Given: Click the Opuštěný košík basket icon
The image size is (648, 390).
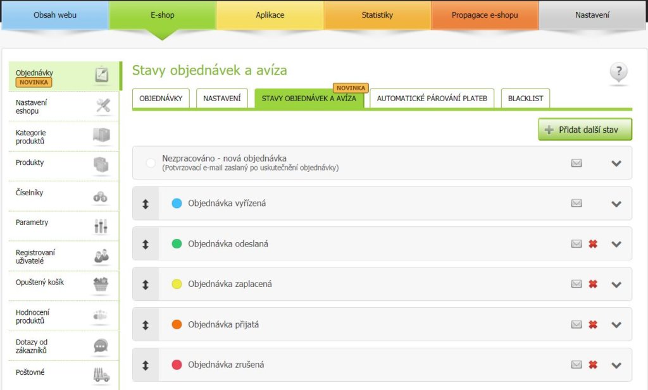Looking at the screenshot, I should [101, 284].
